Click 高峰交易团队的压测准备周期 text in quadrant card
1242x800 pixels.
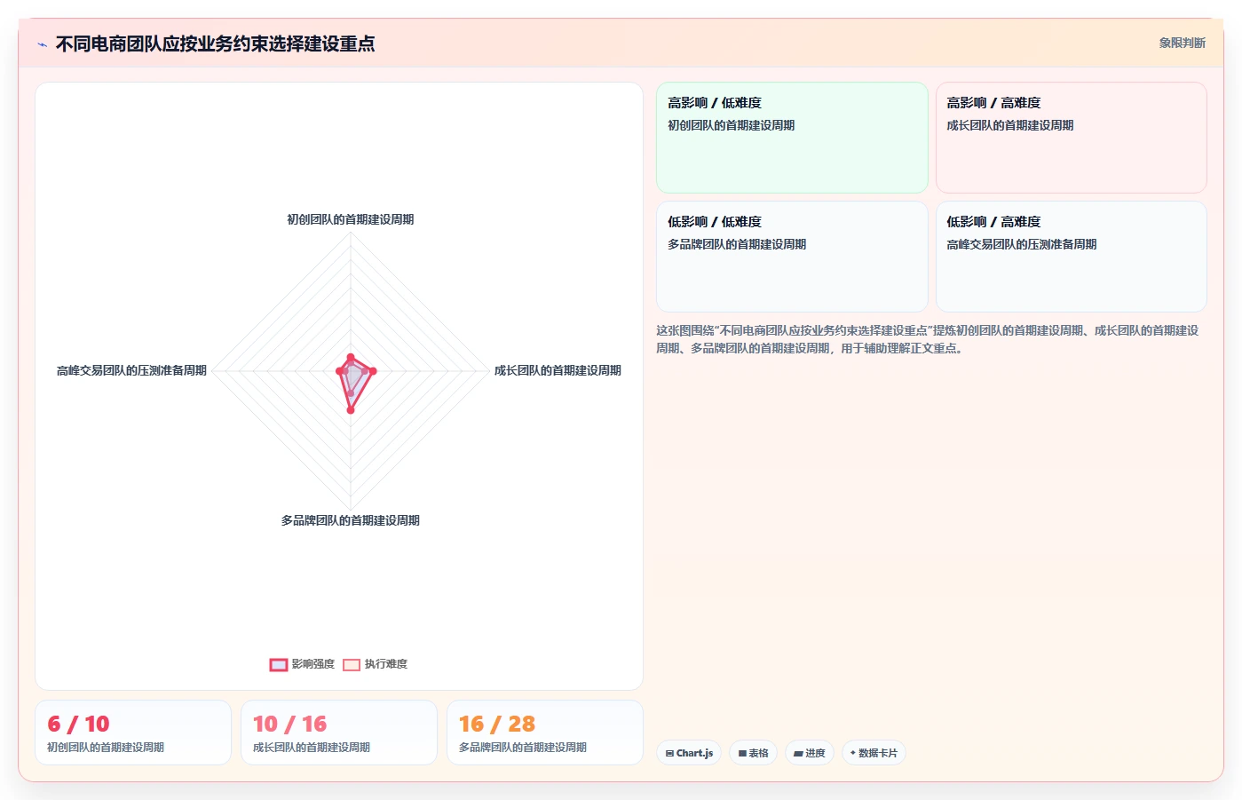1021,244
